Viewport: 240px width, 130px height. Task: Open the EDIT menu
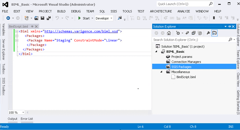(x=17, y=11)
